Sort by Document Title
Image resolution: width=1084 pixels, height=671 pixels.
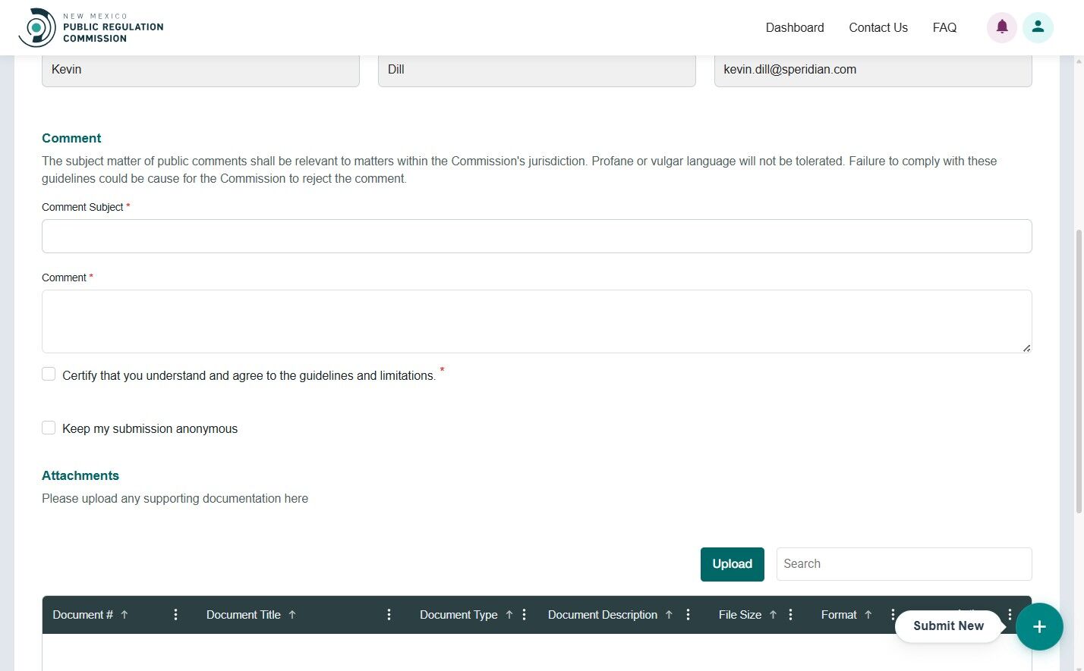294,615
